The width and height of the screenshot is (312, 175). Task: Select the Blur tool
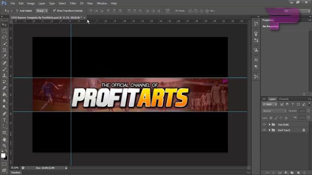pos(4,101)
